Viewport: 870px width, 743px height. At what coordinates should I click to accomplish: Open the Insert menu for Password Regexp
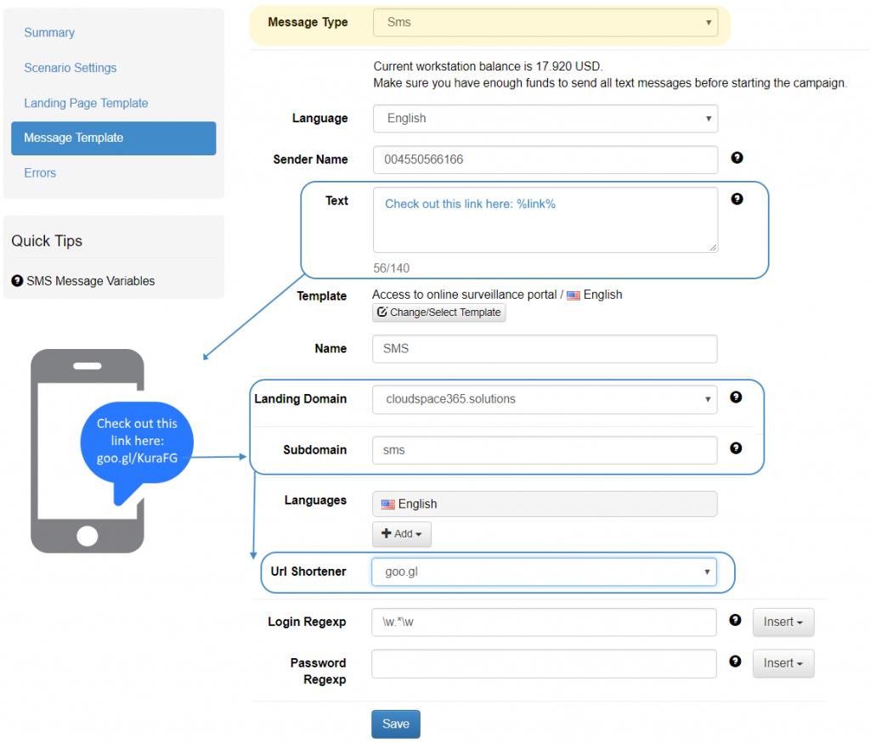point(782,663)
